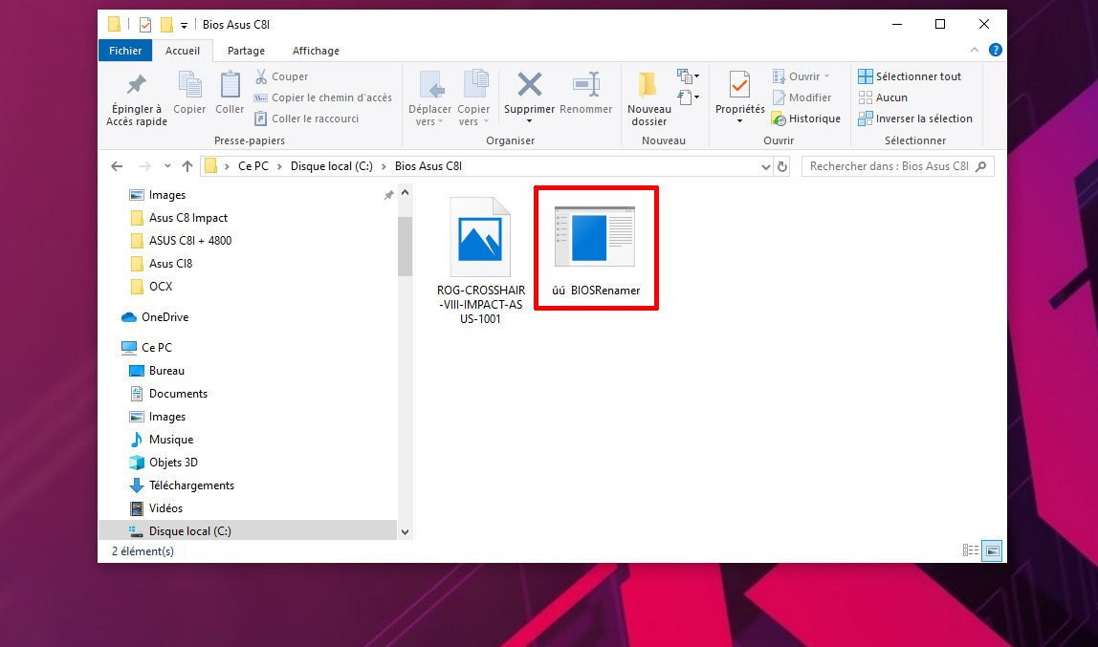The height and width of the screenshot is (647, 1098).
Task: Click the search box for Bios Asus C8I
Action: 889,166
